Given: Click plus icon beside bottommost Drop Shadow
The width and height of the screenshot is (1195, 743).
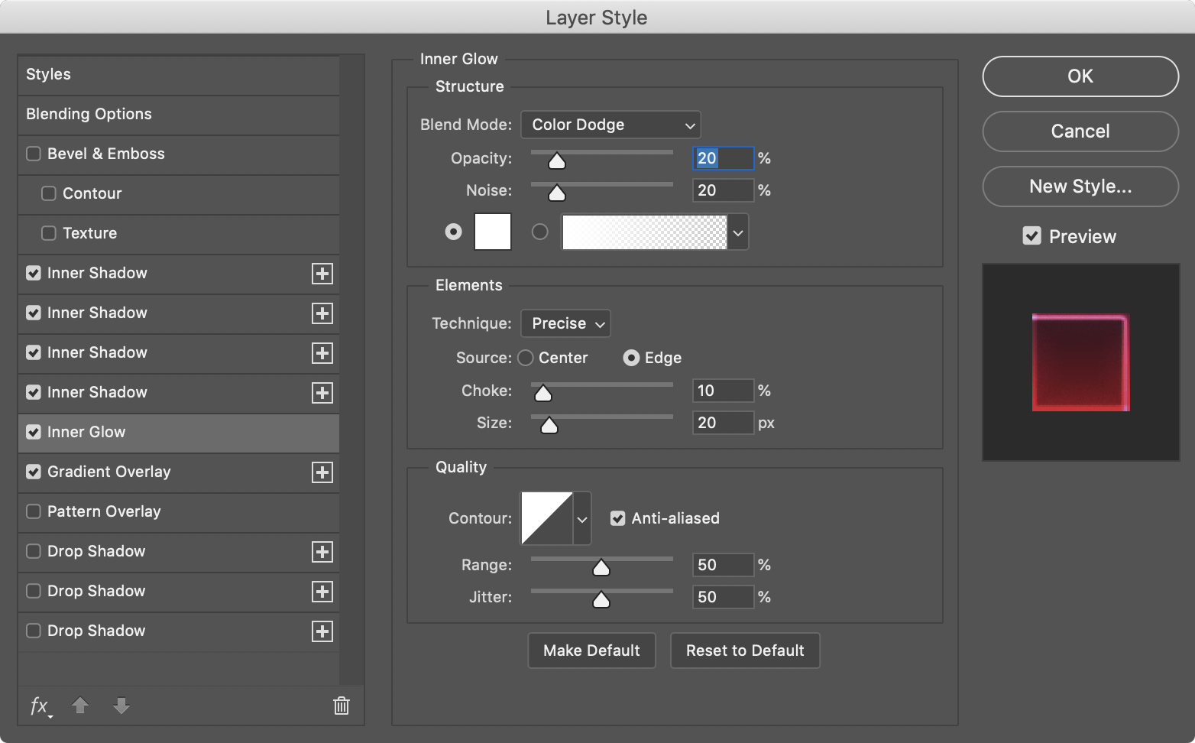Looking at the screenshot, I should [x=322, y=631].
